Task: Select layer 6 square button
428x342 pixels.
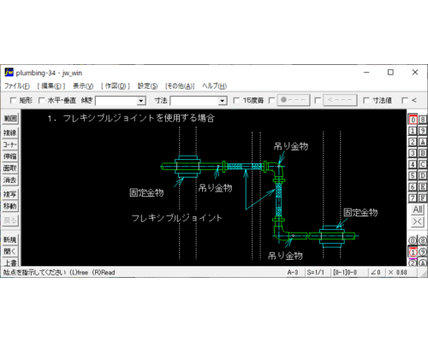Action: 413,186
